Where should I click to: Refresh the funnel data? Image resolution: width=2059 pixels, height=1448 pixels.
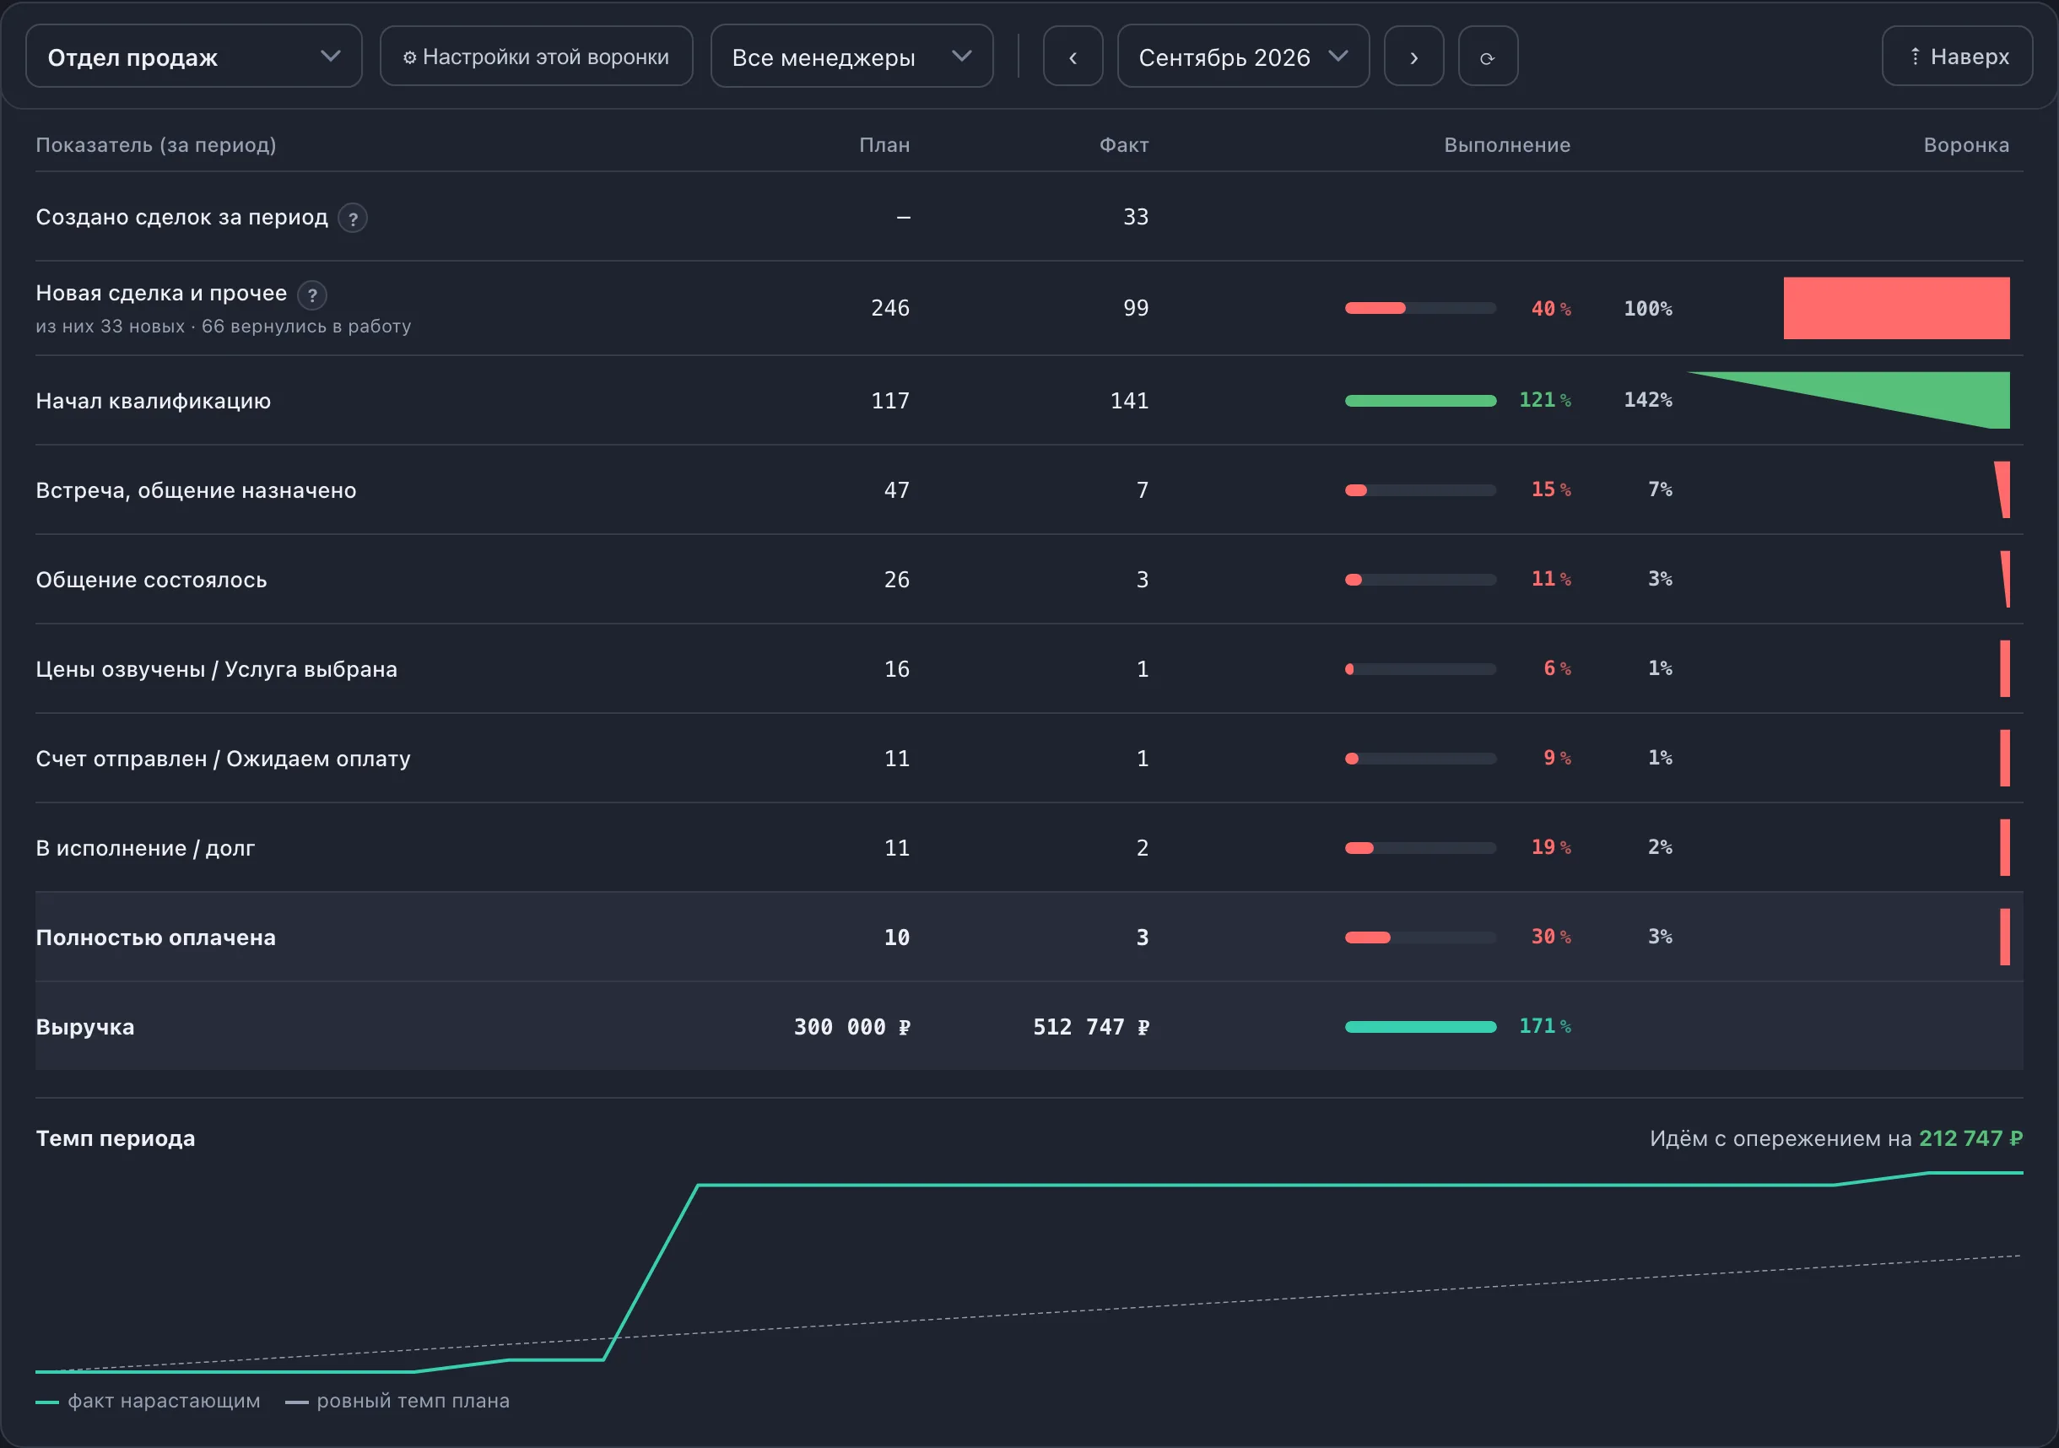coord(1488,57)
